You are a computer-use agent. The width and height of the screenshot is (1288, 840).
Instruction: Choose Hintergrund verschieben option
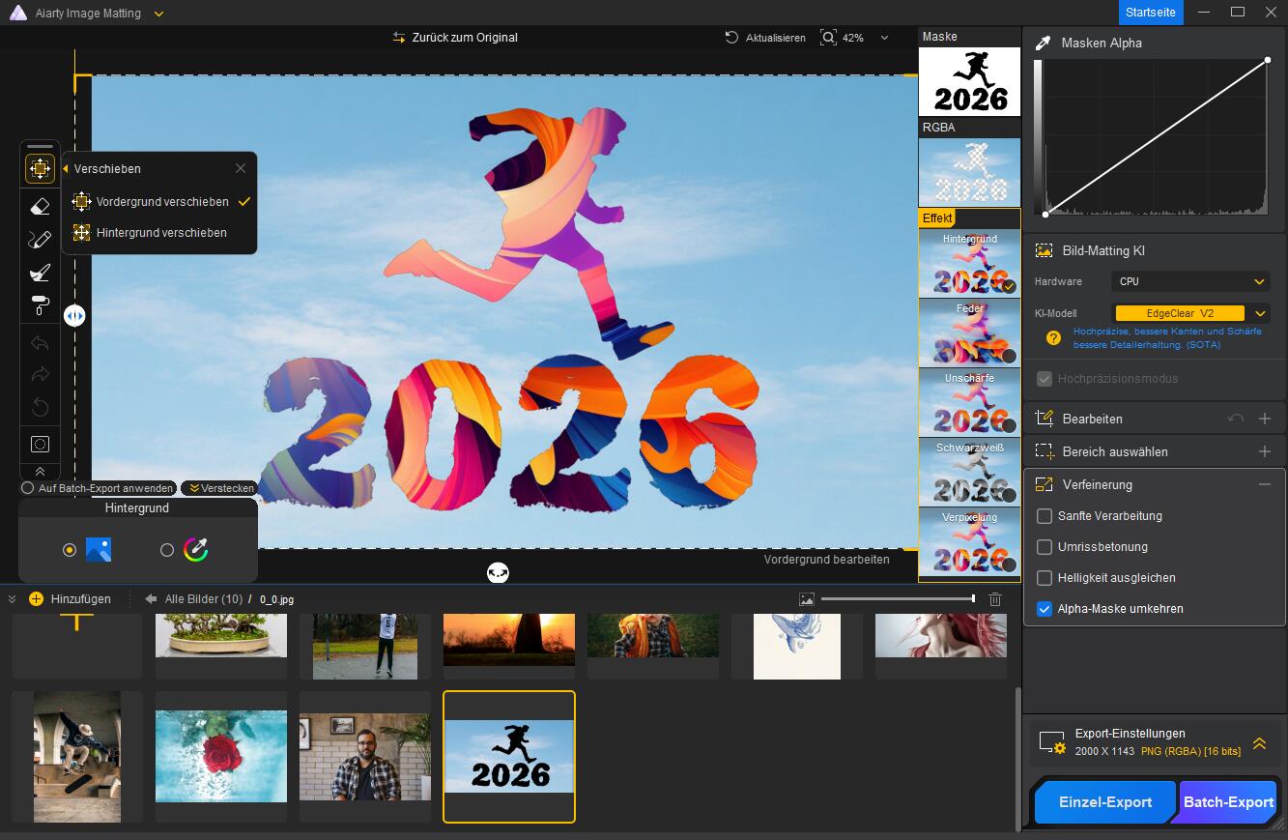click(161, 233)
